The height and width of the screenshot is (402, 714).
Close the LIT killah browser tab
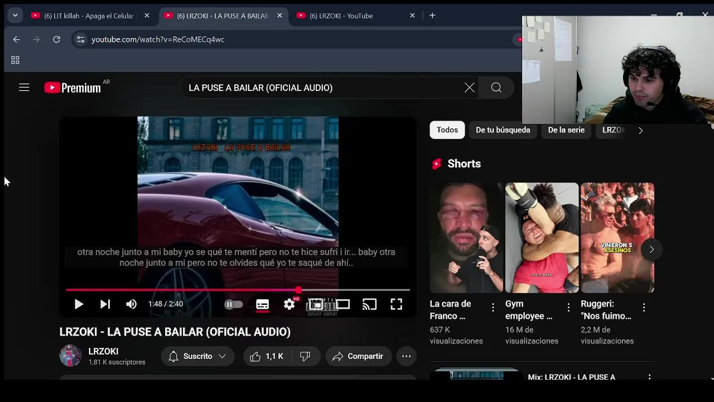pyautogui.click(x=147, y=16)
